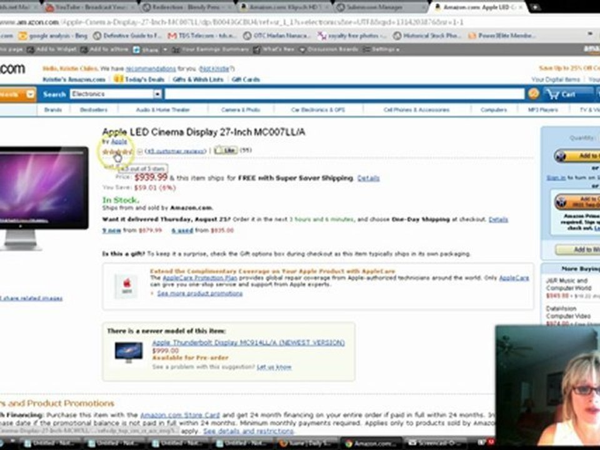The image size is (600, 450).
Task: Open the royalty free photos bookmark
Action: (x=352, y=36)
